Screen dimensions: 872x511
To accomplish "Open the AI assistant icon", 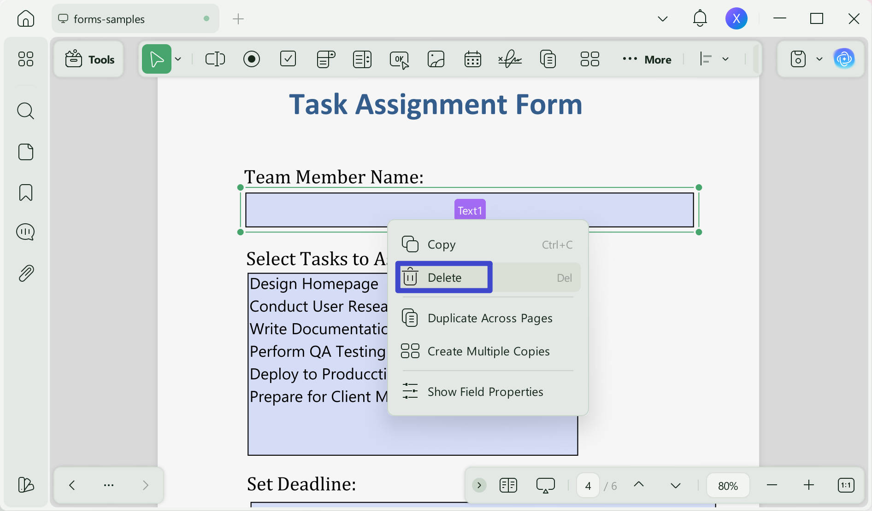I will 844,58.
